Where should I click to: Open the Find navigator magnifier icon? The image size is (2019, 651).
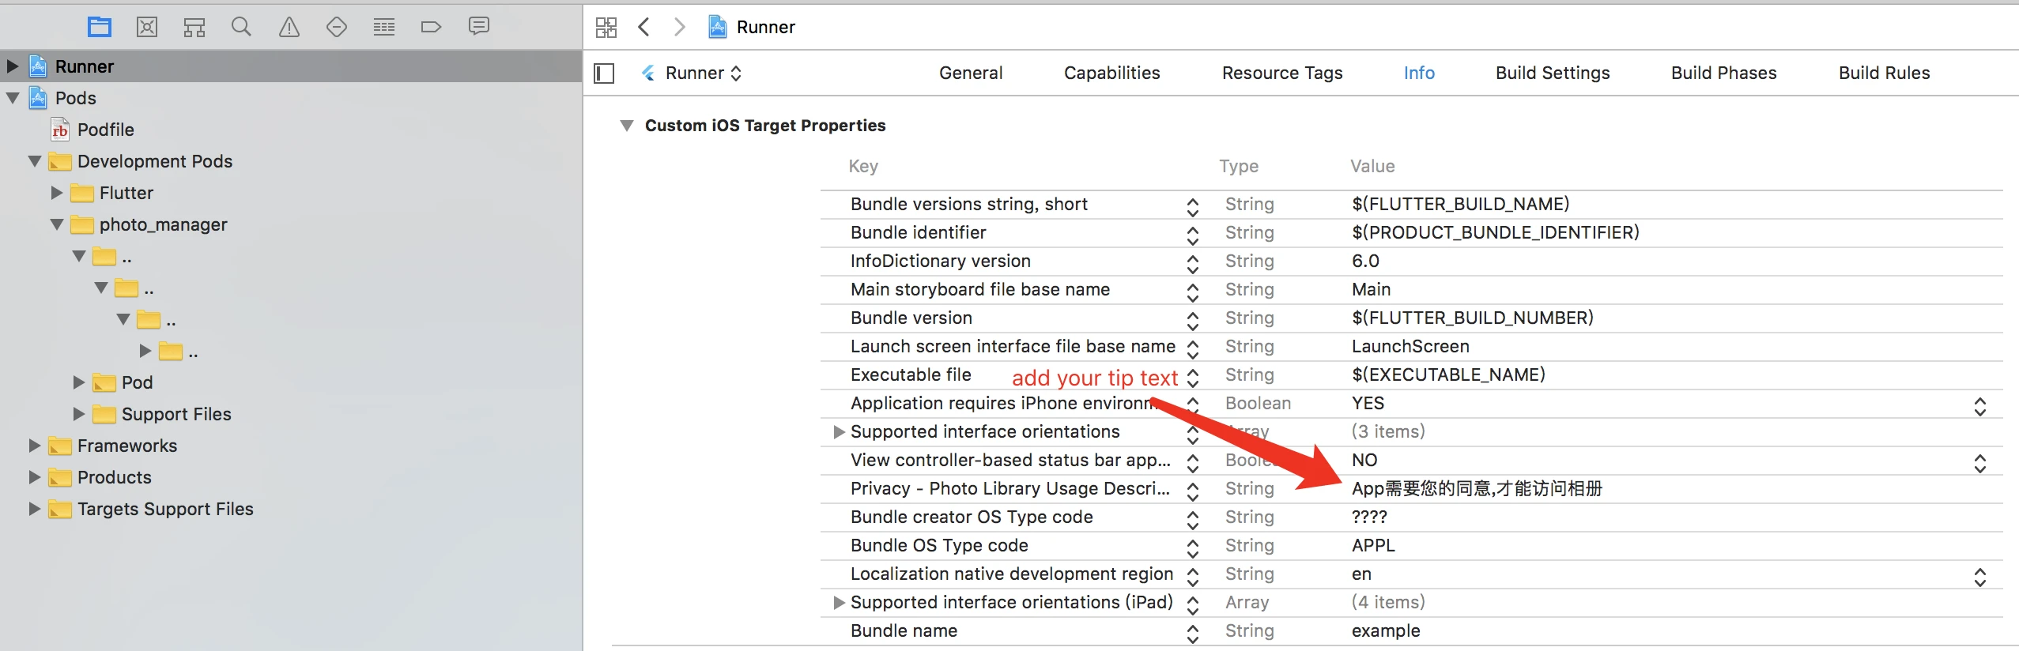241,28
